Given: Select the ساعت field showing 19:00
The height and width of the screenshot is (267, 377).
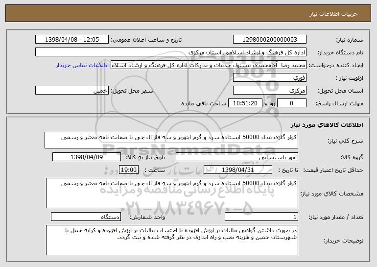Looking at the screenshot, I should pos(129,170).
